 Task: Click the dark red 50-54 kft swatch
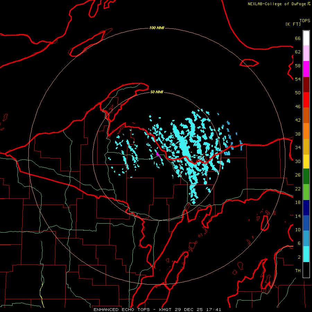coord(306,84)
